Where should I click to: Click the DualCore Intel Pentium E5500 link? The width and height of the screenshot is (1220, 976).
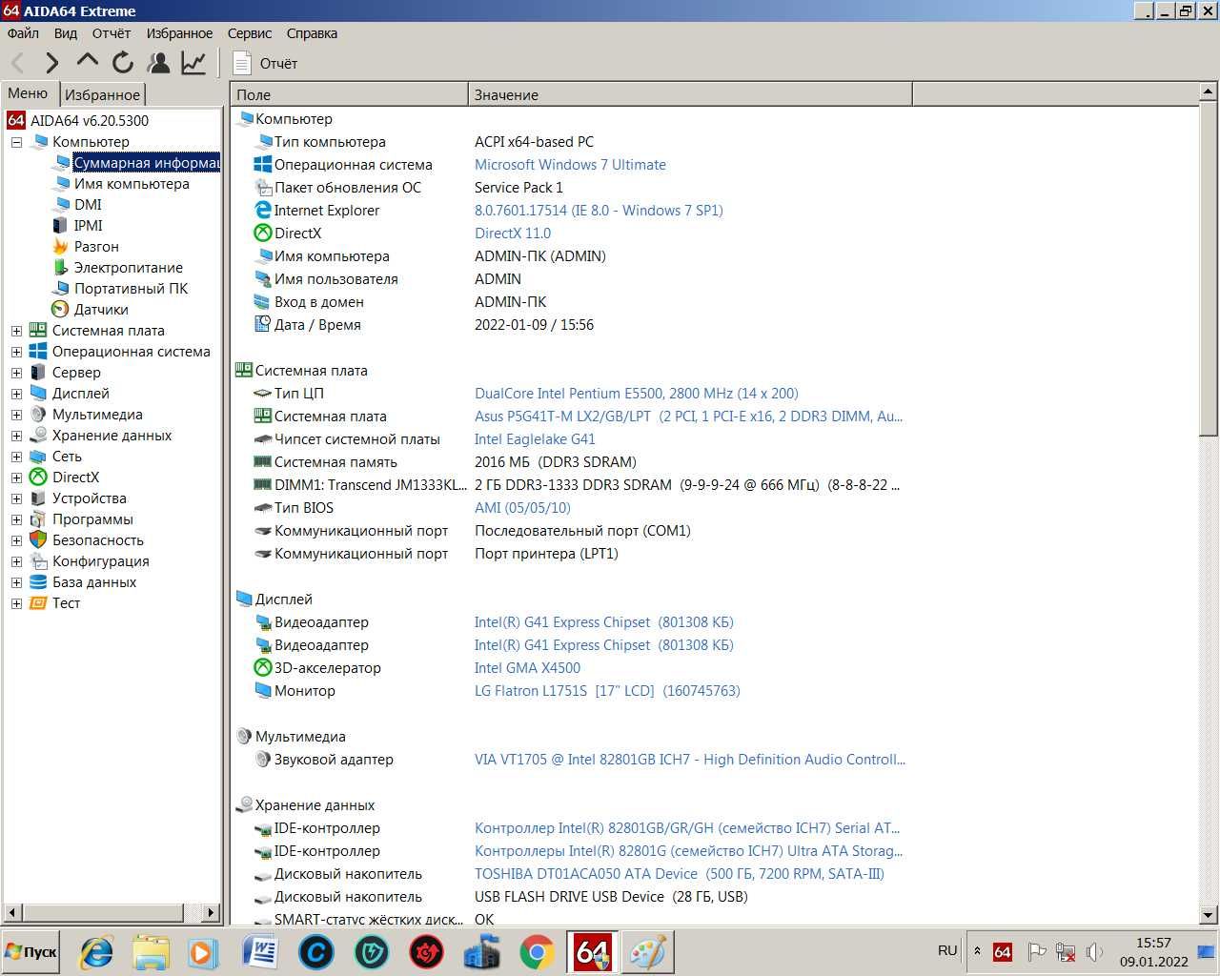click(x=637, y=394)
